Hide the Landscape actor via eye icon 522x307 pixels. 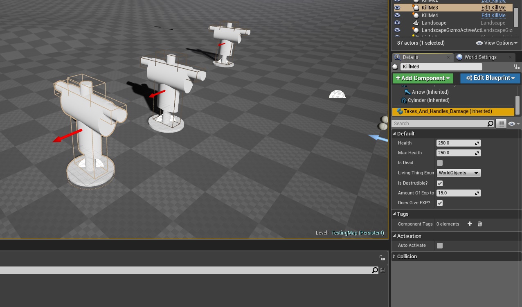click(x=397, y=23)
